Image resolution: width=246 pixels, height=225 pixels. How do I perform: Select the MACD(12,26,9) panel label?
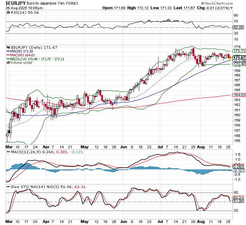[24, 152]
